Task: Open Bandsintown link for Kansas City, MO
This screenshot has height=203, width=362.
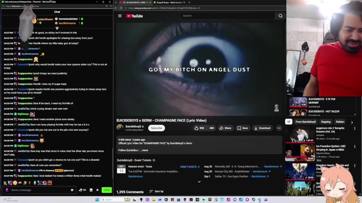Action: 262,171
